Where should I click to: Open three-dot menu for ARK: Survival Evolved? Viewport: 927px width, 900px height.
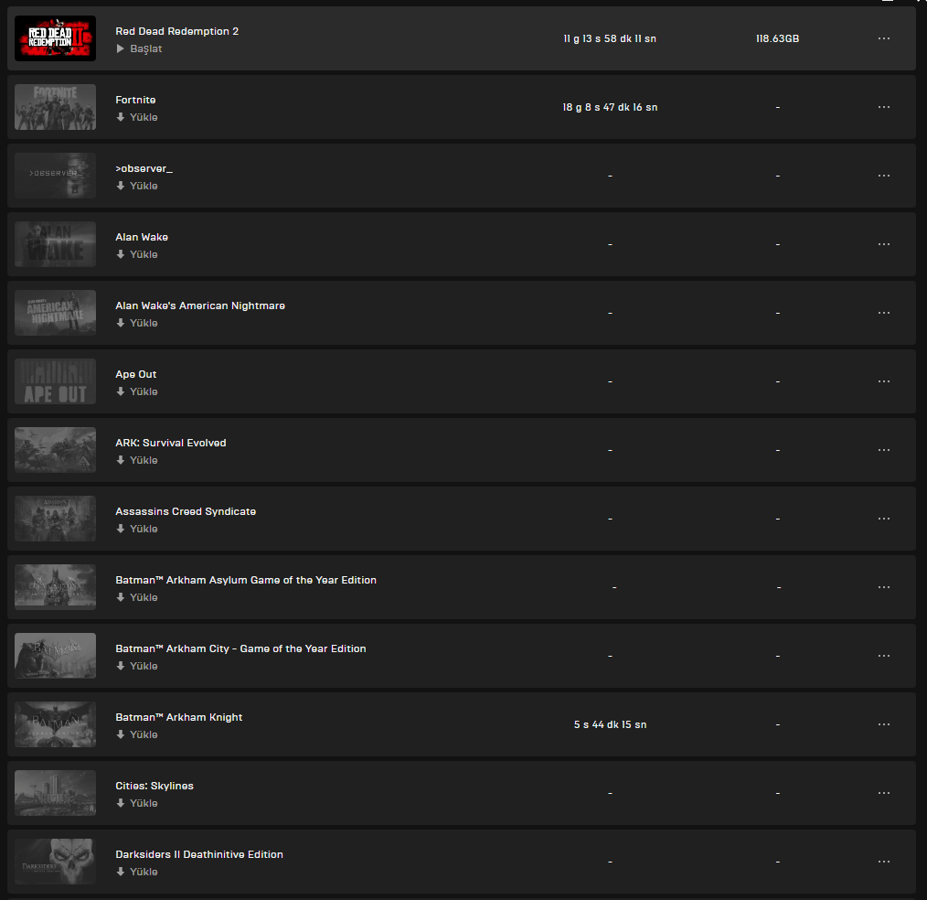(x=884, y=450)
